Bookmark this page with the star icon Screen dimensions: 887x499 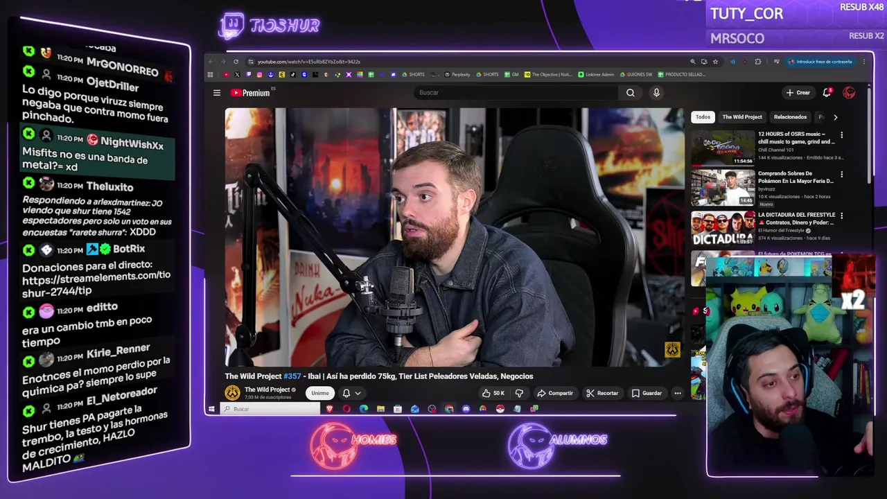tap(715, 62)
